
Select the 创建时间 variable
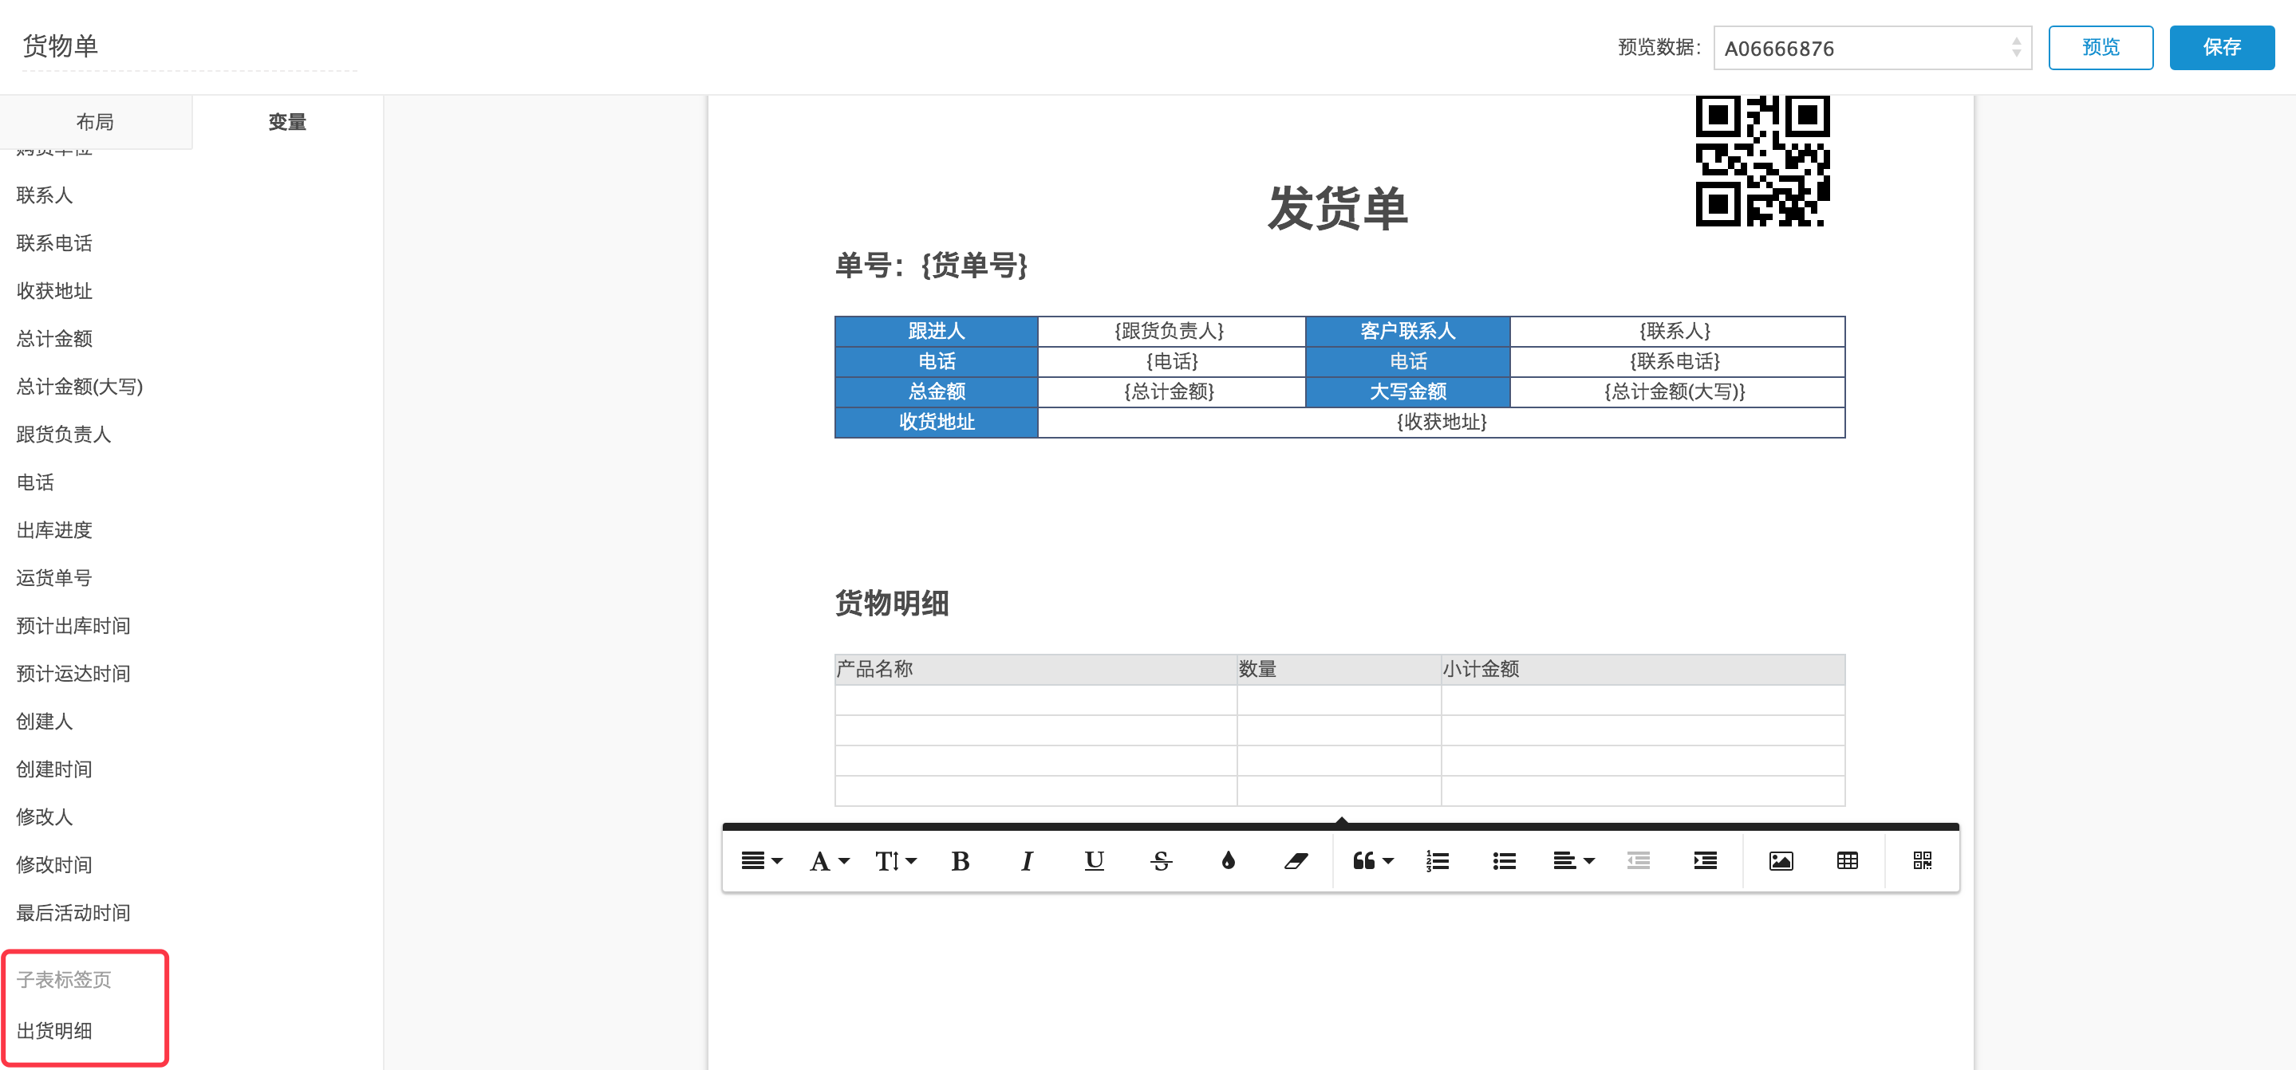54,769
